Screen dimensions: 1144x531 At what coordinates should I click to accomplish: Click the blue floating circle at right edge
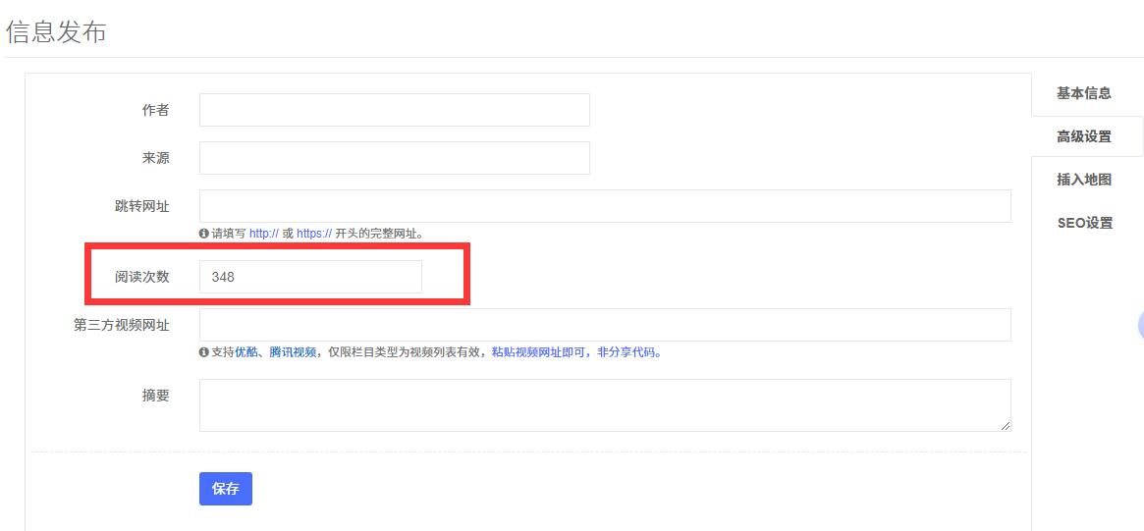pos(1140,326)
